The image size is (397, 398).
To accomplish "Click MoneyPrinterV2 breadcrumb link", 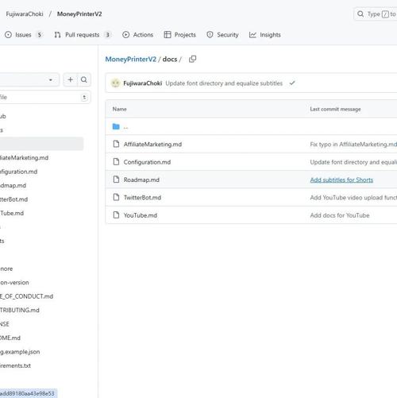I will [x=131, y=59].
